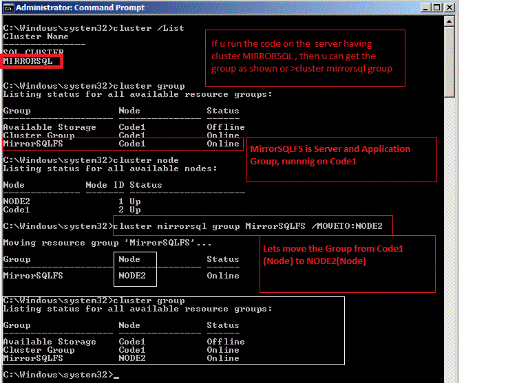The image size is (528, 383).
Task: Click the Command Prompt icon in title bar
Action: (x=8, y=8)
